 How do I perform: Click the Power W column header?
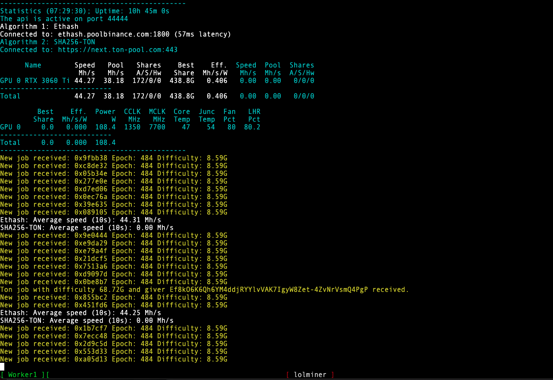pos(105,115)
